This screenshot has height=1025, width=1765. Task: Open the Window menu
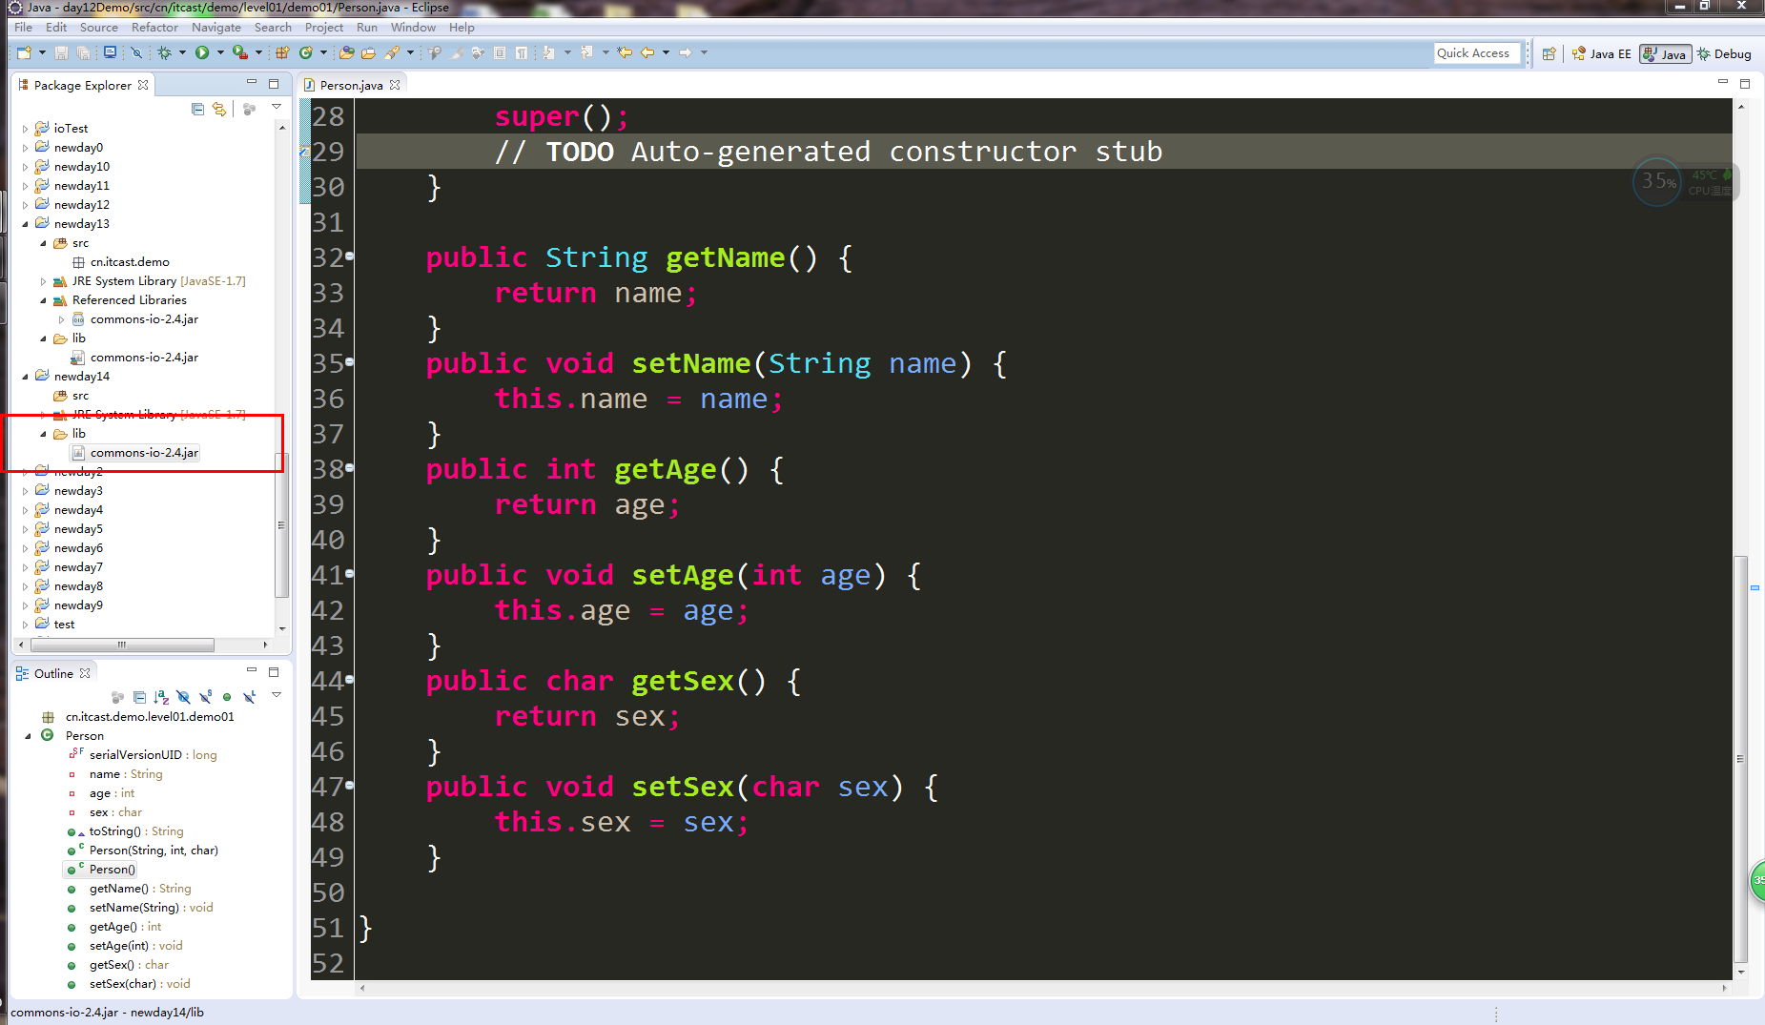click(413, 27)
